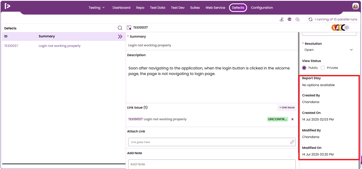Go to the Dashboard tab

pos(121,8)
